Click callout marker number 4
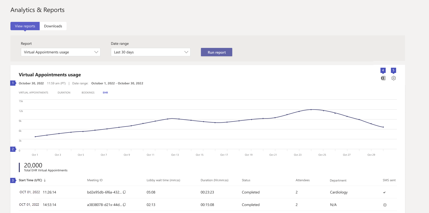The height and width of the screenshot is (213, 429). pos(383,70)
